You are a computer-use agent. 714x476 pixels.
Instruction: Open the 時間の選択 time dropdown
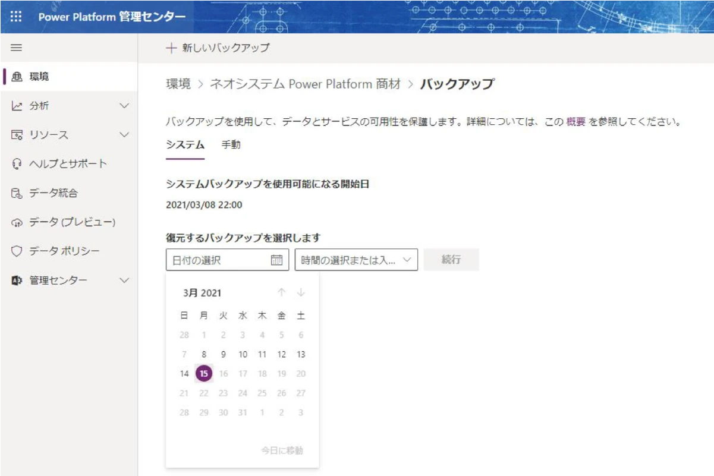356,260
